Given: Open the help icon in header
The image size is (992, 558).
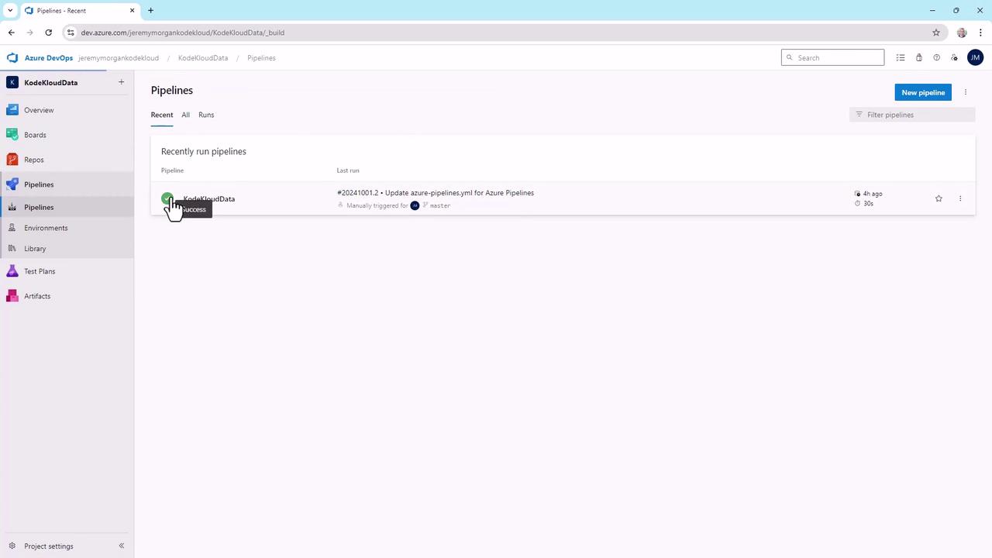Looking at the screenshot, I should 936,57.
